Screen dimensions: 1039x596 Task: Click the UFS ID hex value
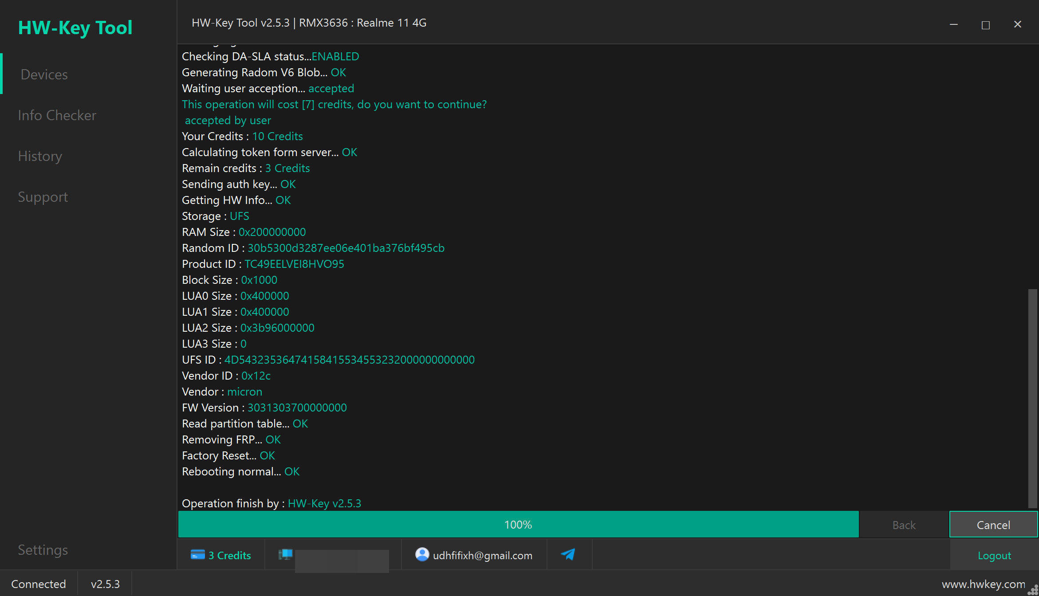pos(350,360)
